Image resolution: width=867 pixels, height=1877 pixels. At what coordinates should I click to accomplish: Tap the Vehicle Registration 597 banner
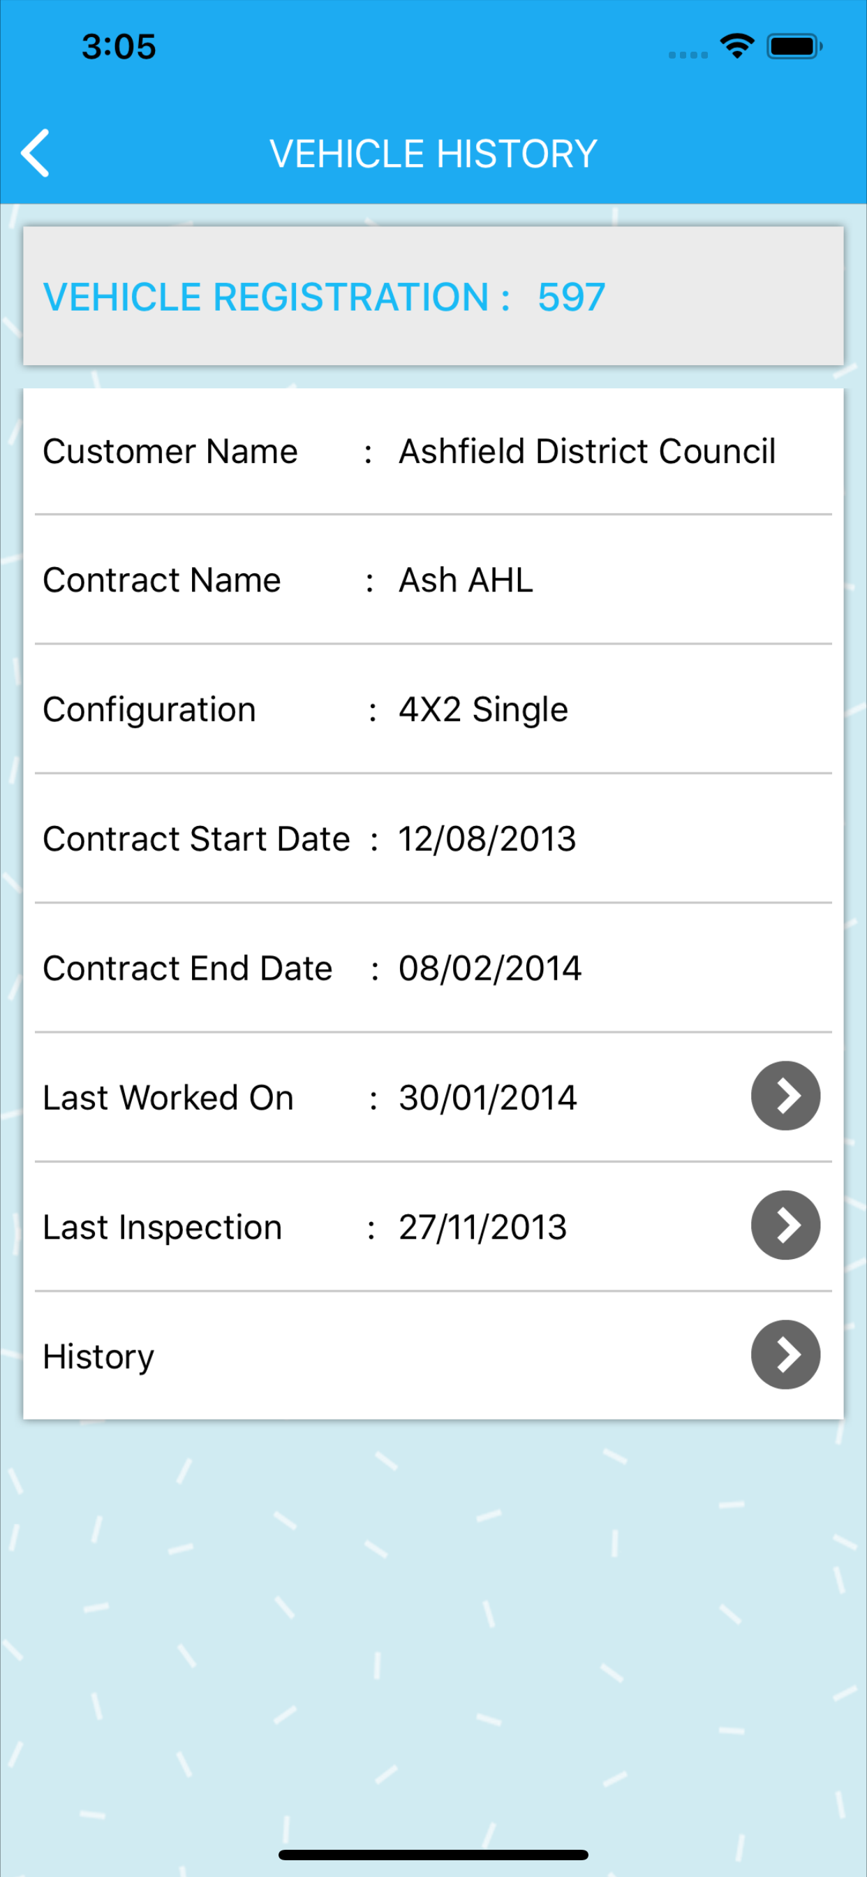click(x=433, y=296)
